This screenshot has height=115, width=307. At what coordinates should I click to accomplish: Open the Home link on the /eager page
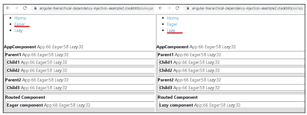coord(20,18)
